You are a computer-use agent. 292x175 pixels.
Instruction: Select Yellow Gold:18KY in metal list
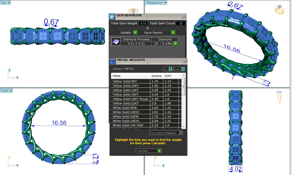click(131, 94)
